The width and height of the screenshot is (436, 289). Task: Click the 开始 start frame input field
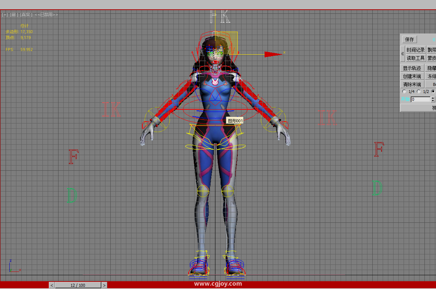pyautogui.click(x=420, y=99)
